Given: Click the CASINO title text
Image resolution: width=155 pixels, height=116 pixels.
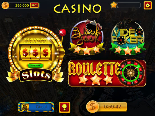Looking at the screenshot, I should point(77,9).
